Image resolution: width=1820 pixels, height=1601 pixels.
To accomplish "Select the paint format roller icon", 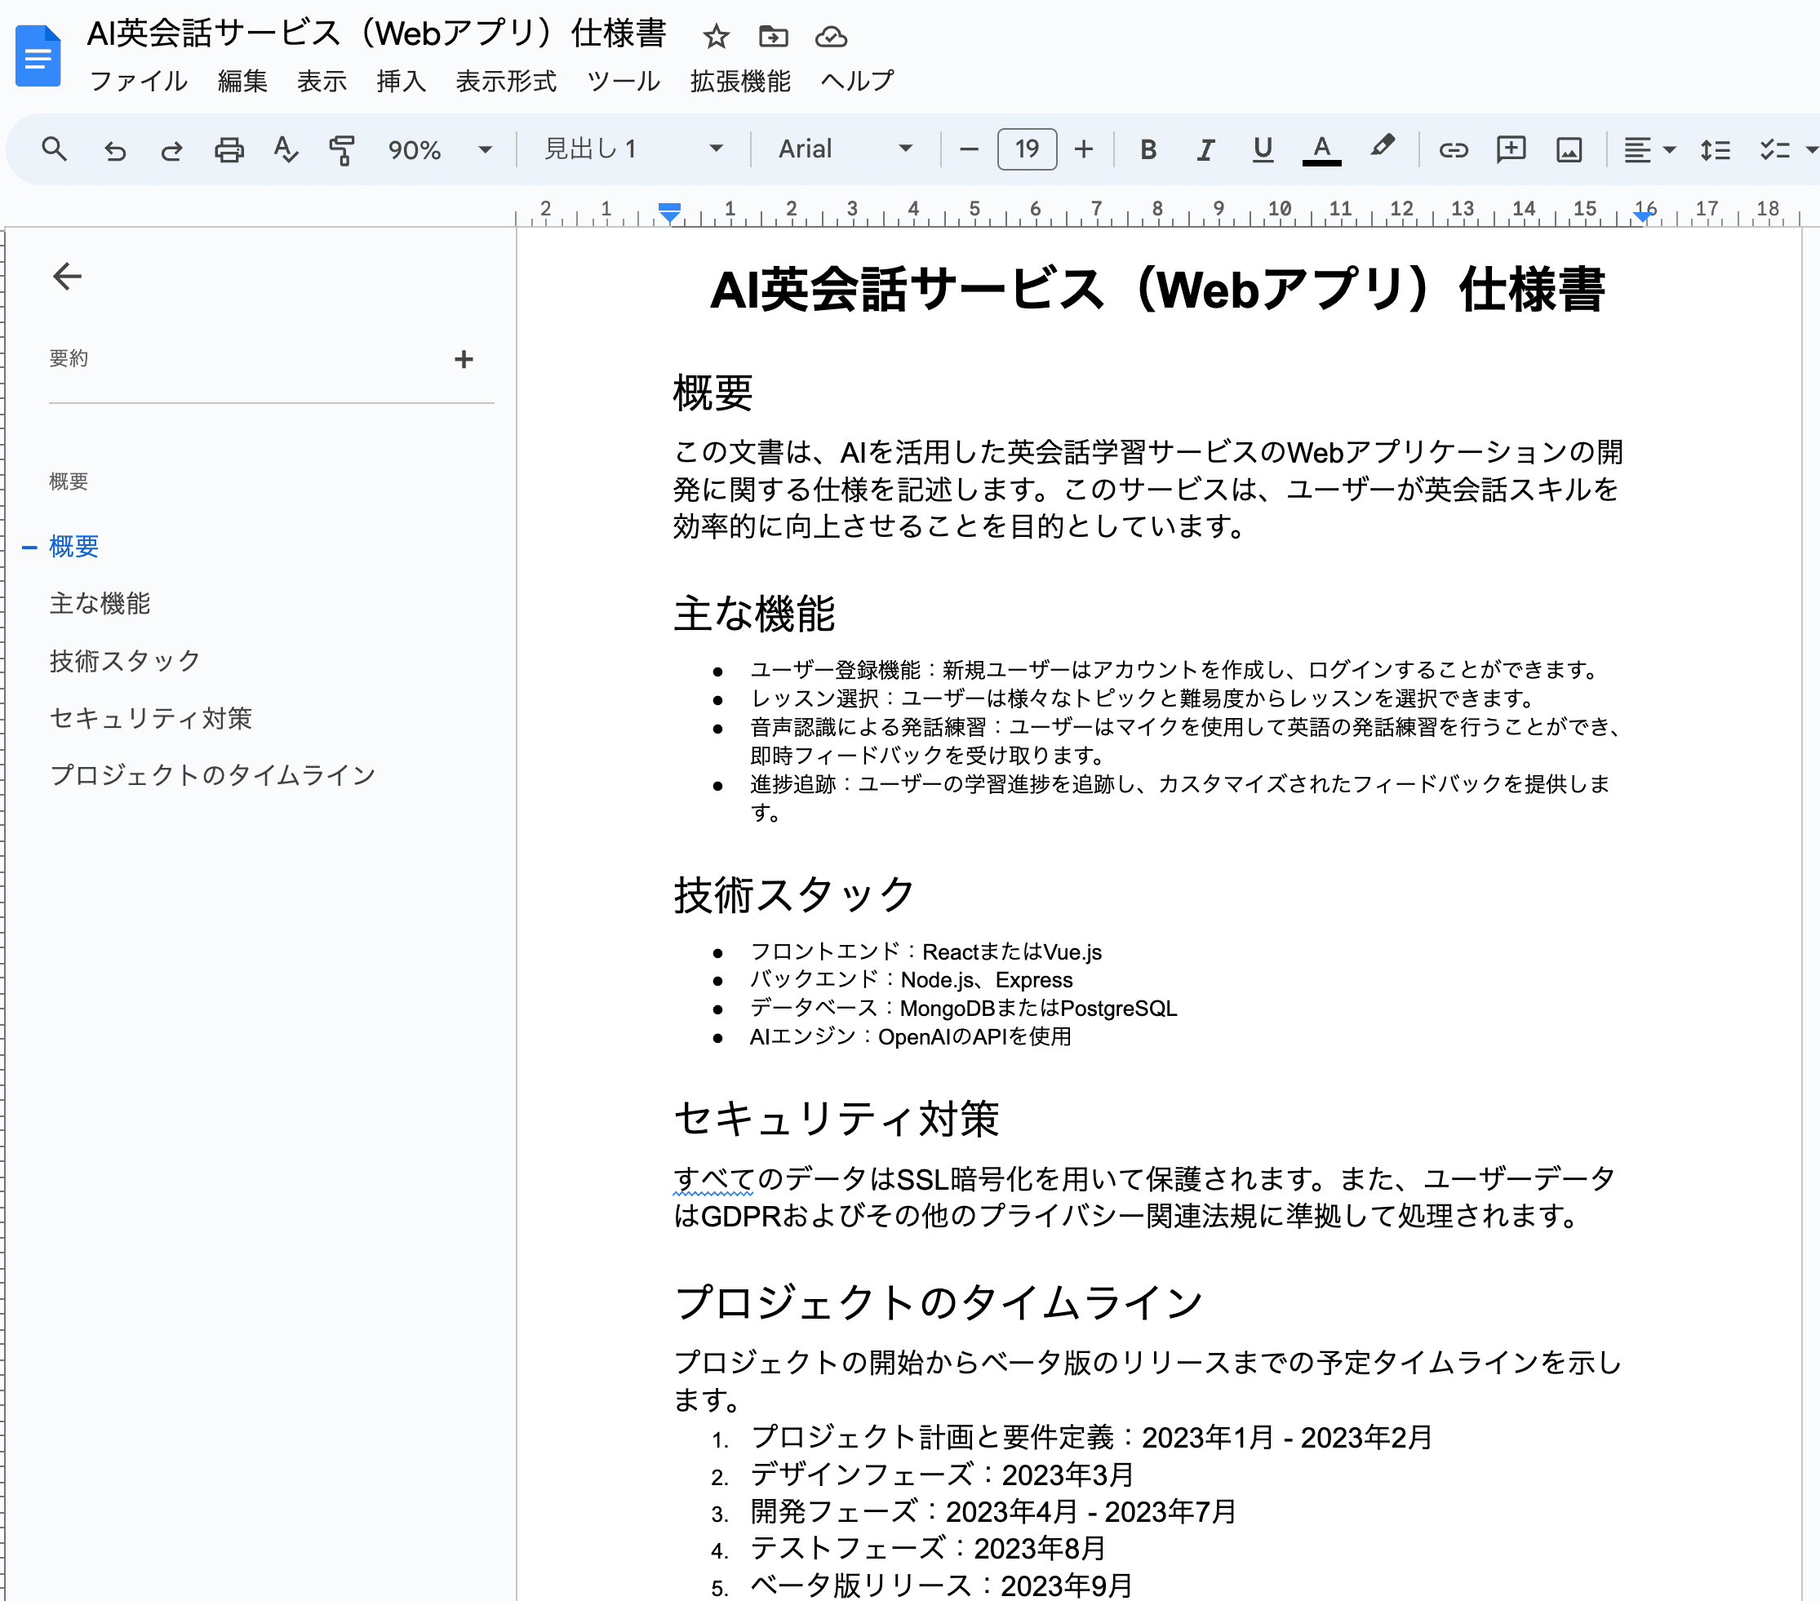I will click(x=342, y=149).
